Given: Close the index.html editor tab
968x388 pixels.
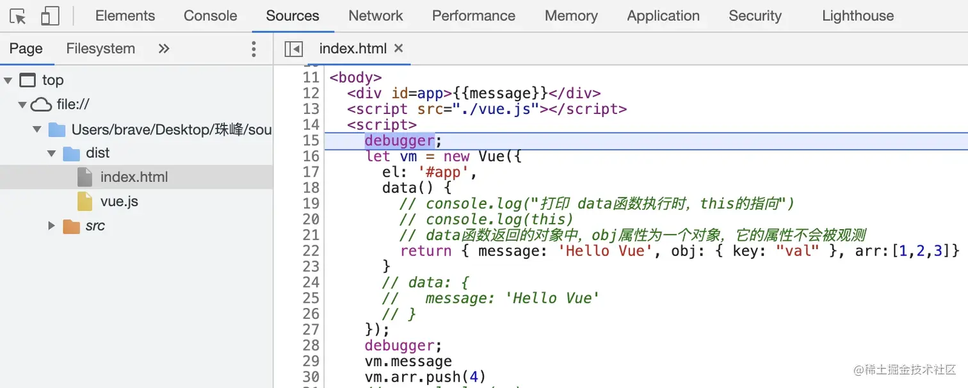Looking at the screenshot, I should point(399,49).
